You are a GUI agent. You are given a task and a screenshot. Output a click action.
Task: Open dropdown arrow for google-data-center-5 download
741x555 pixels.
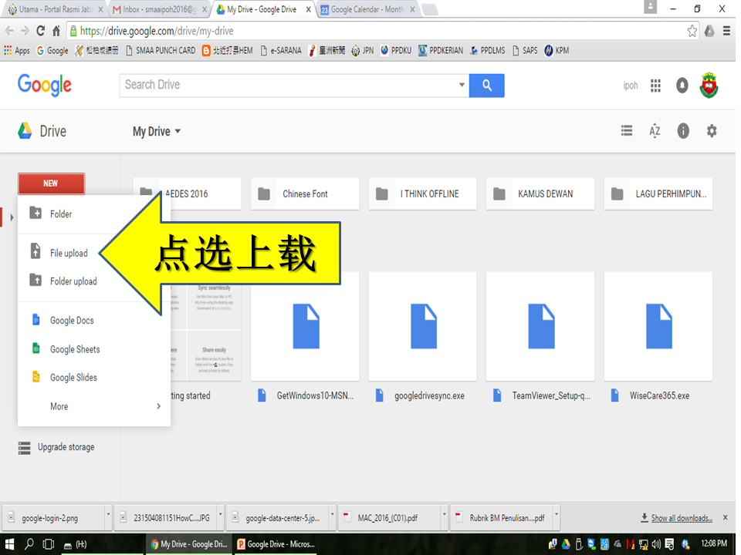332,514
